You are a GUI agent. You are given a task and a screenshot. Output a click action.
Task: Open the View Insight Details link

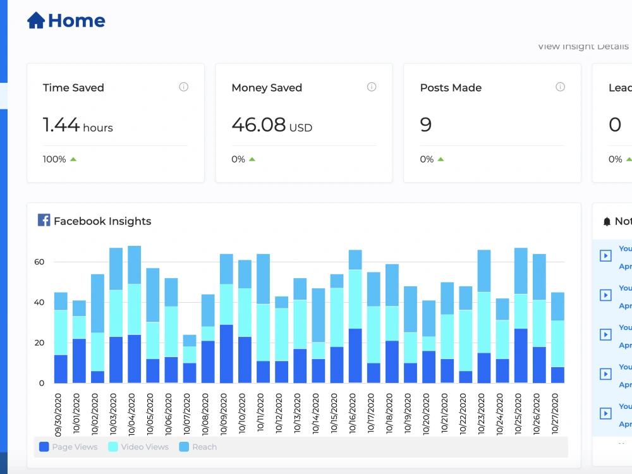(583, 47)
